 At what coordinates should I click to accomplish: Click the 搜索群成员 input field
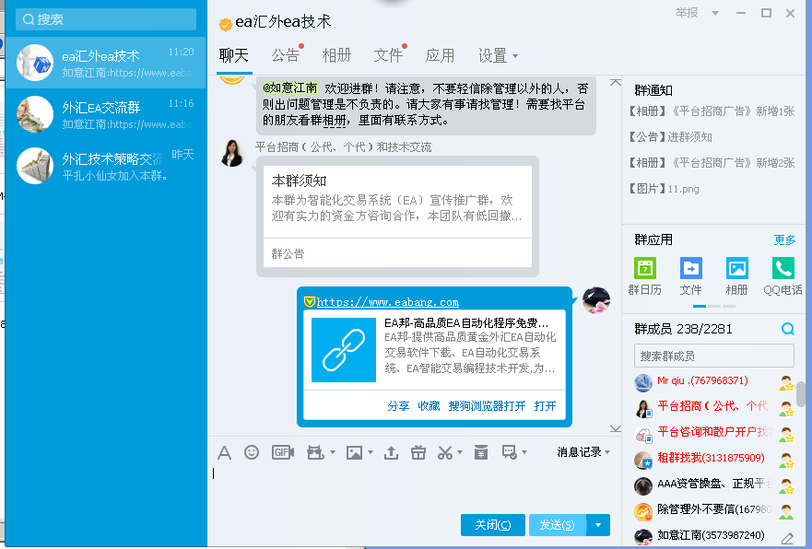click(x=714, y=356)
